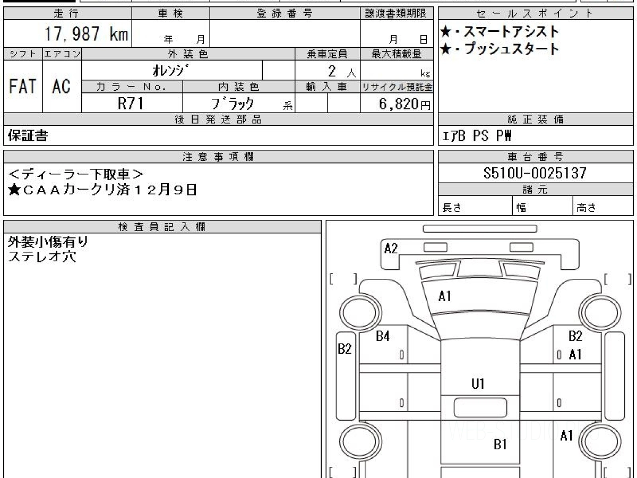
Task: Select the 乗車定員 header
Action: tap(328, 54)
